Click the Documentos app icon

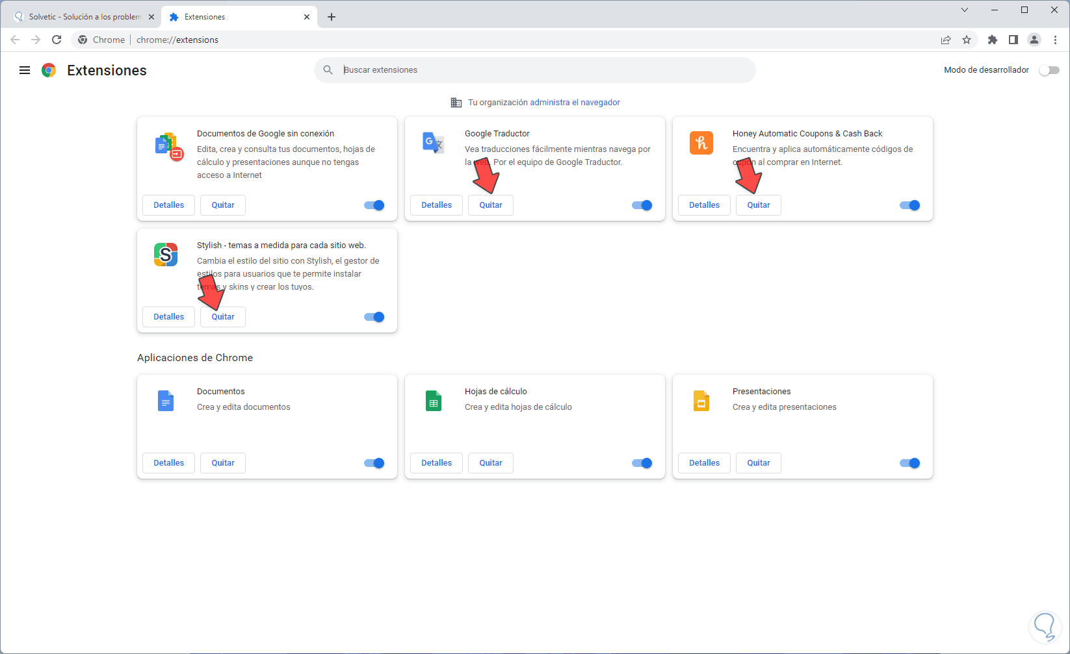coord(166,401)
